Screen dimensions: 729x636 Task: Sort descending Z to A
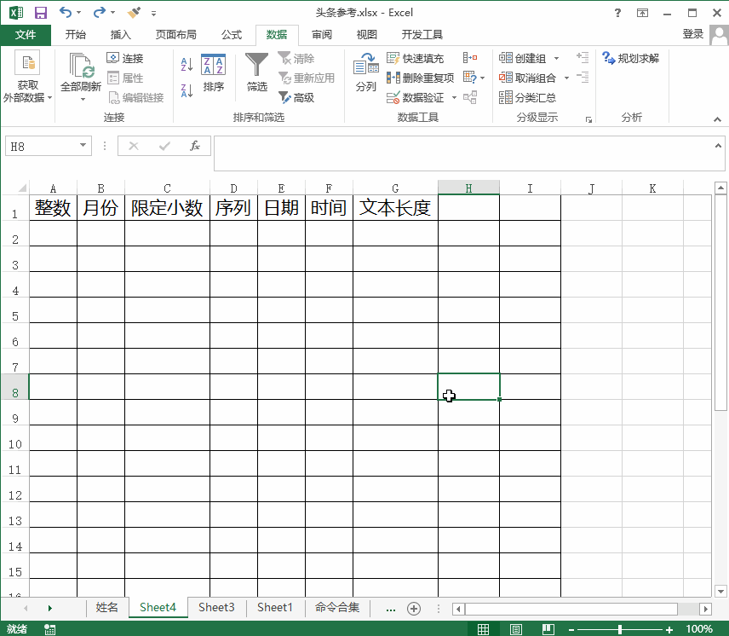coord(187,90)
